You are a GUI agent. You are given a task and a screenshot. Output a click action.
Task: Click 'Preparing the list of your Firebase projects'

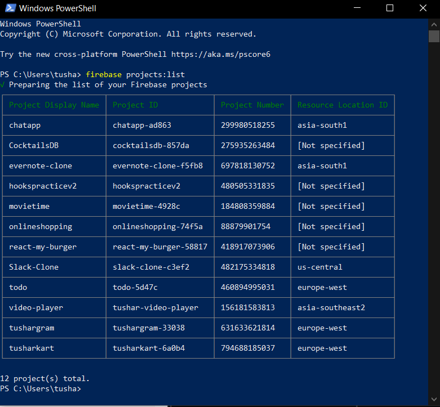pyautogui.click(x=108, y=84)
